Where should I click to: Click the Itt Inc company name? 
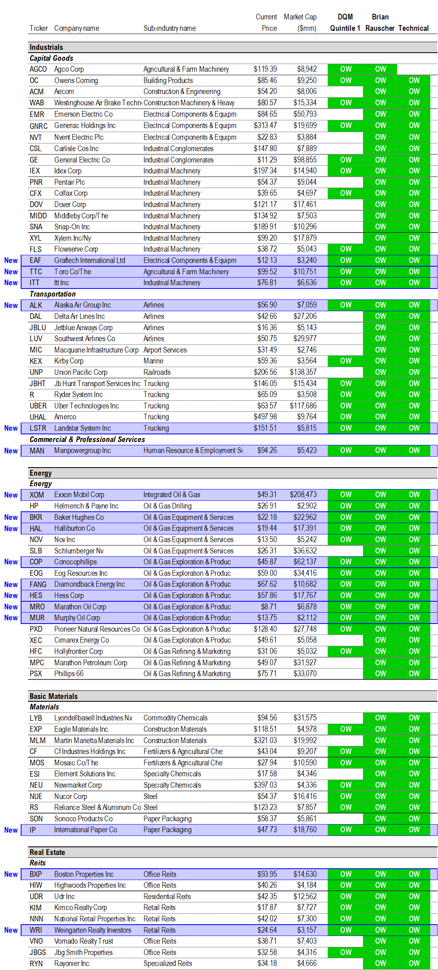click(62, 283)
